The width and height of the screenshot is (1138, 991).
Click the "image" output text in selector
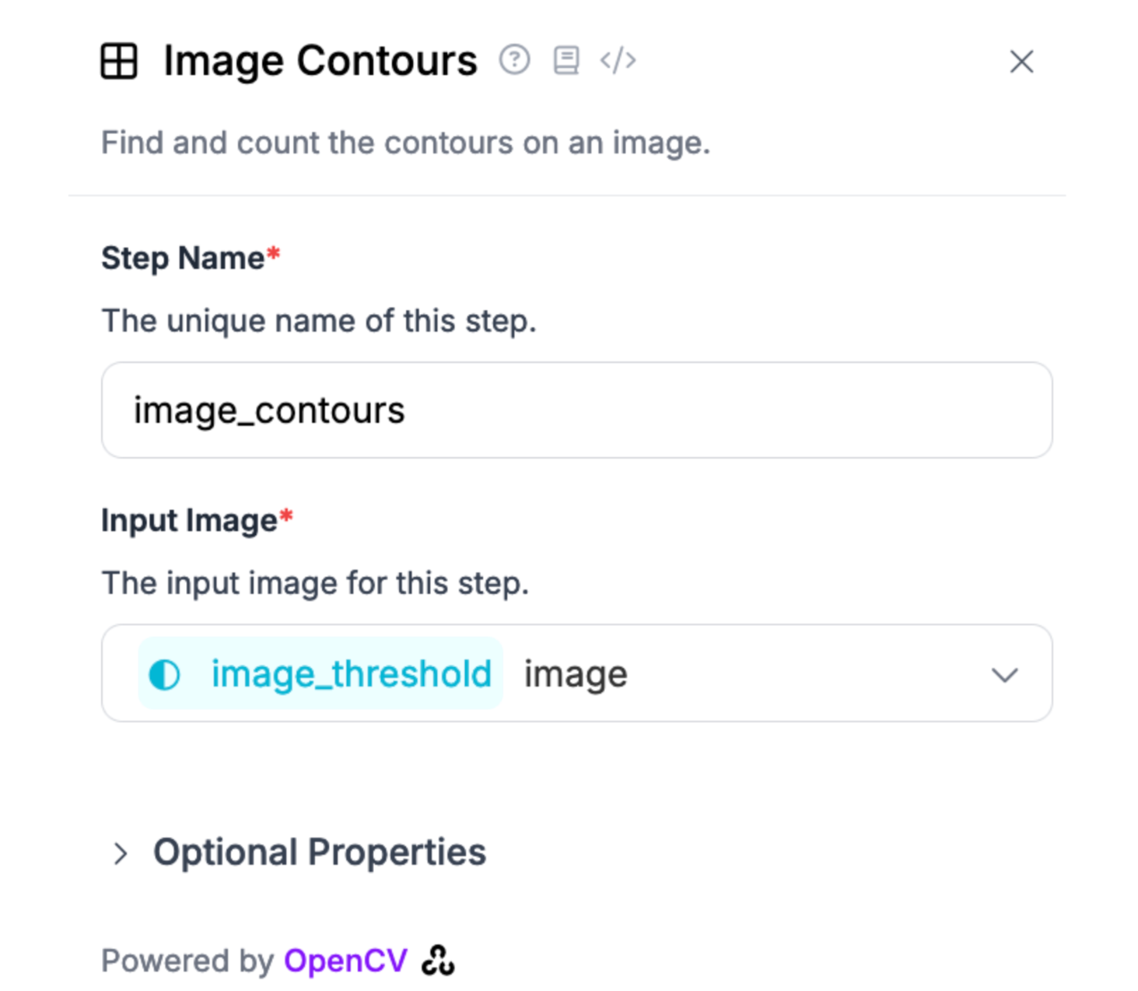pyautogui.click(x=576, y=674)
